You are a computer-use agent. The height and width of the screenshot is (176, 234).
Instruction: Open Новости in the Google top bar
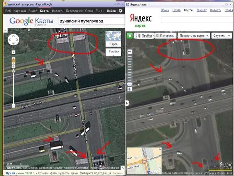pyautogui.click(x=58, y=11)
